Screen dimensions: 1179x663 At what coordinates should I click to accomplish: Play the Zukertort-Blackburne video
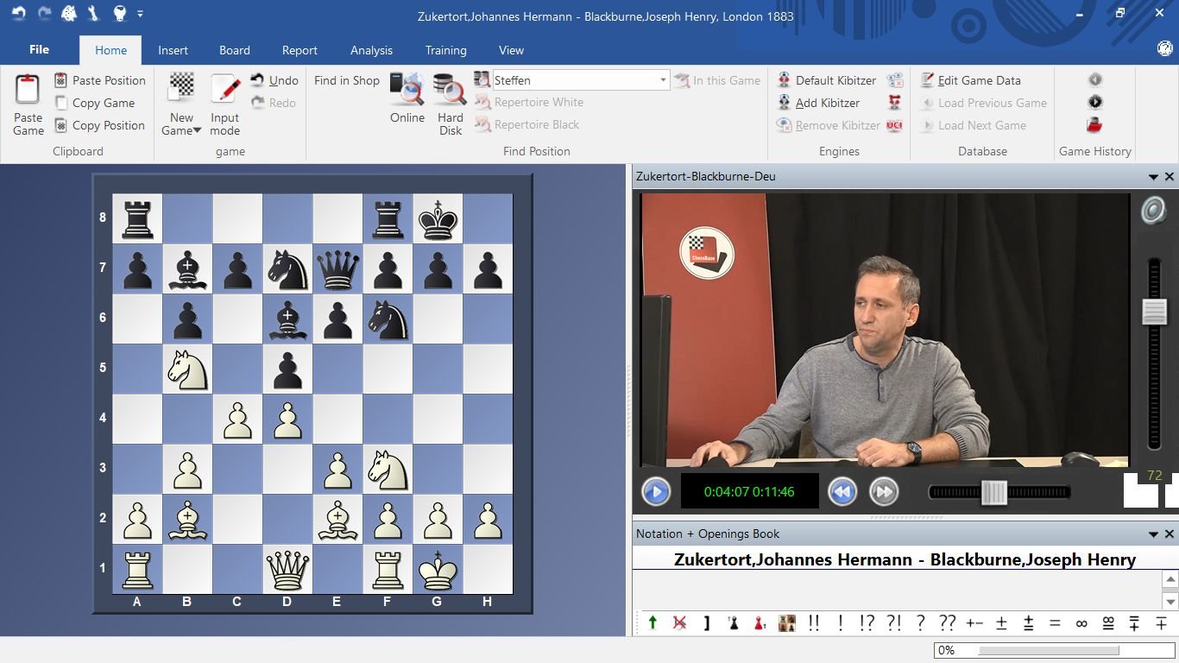point(656,492)
